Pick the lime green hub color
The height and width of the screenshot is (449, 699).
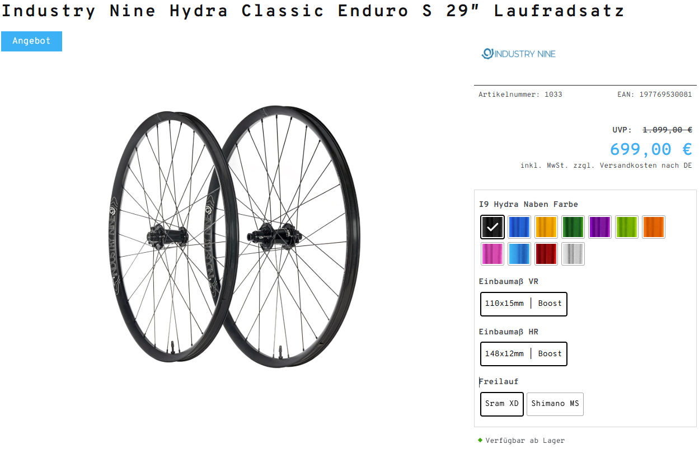[x=627, y=227]
